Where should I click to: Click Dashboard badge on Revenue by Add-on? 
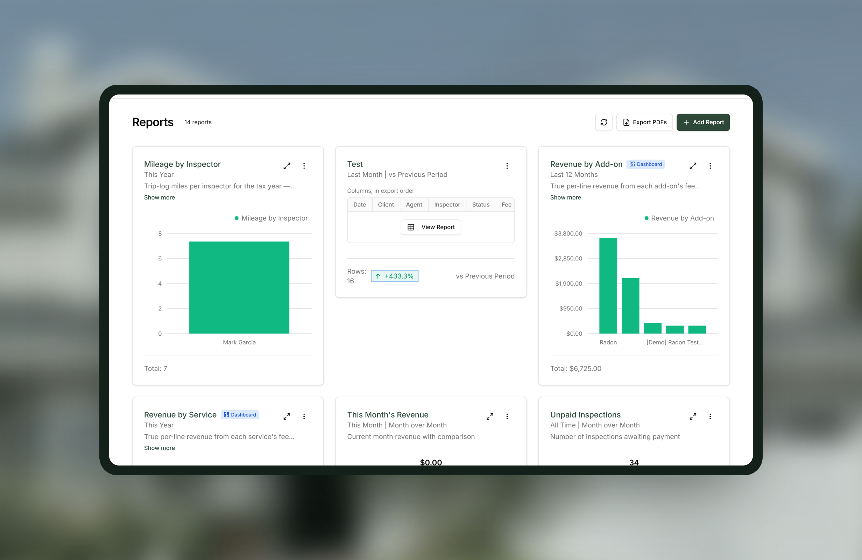click(645, 164)
